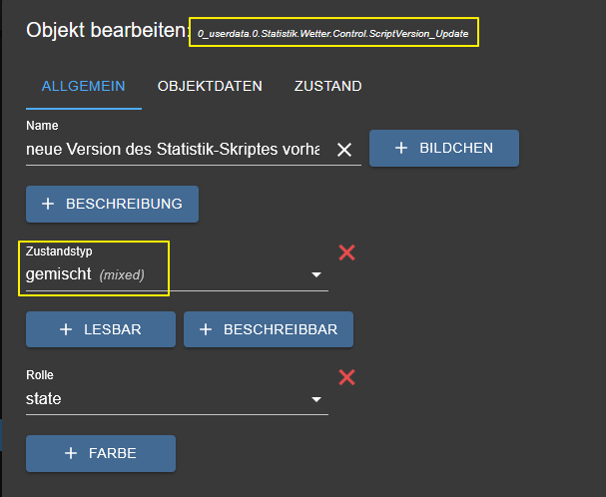606x497 pixels.
Task: Click plus icon on BILDCHEN button
Action: (401, 148)
